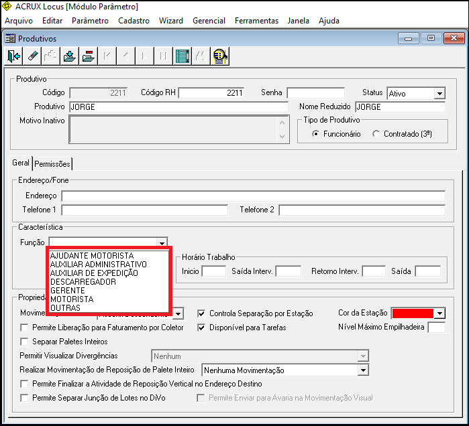The width and height of the screenshot is (469, 426).
Task: Click the greyed-out last record navigation icon
Action: 163,56
